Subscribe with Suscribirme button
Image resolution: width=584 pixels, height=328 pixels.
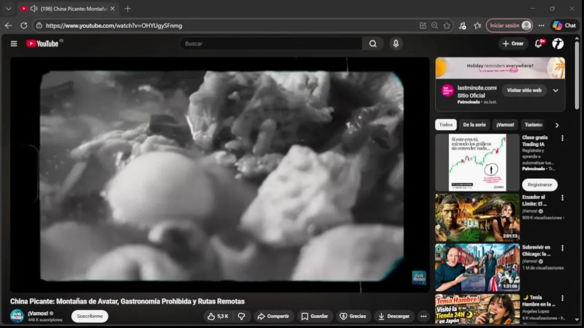90,316
